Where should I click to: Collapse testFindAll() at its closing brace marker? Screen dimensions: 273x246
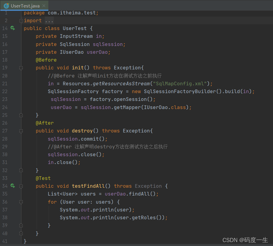click(x=21, y=233)
